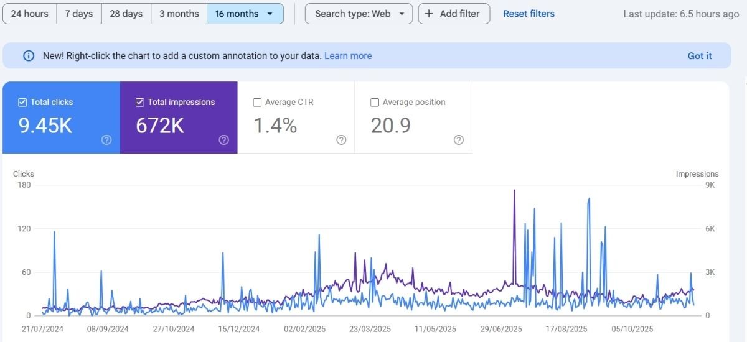The width and height of the screenshot is (747, 342).
Task: Expand the Search type: Web dropdown
Action: click(x=359, y=14)
